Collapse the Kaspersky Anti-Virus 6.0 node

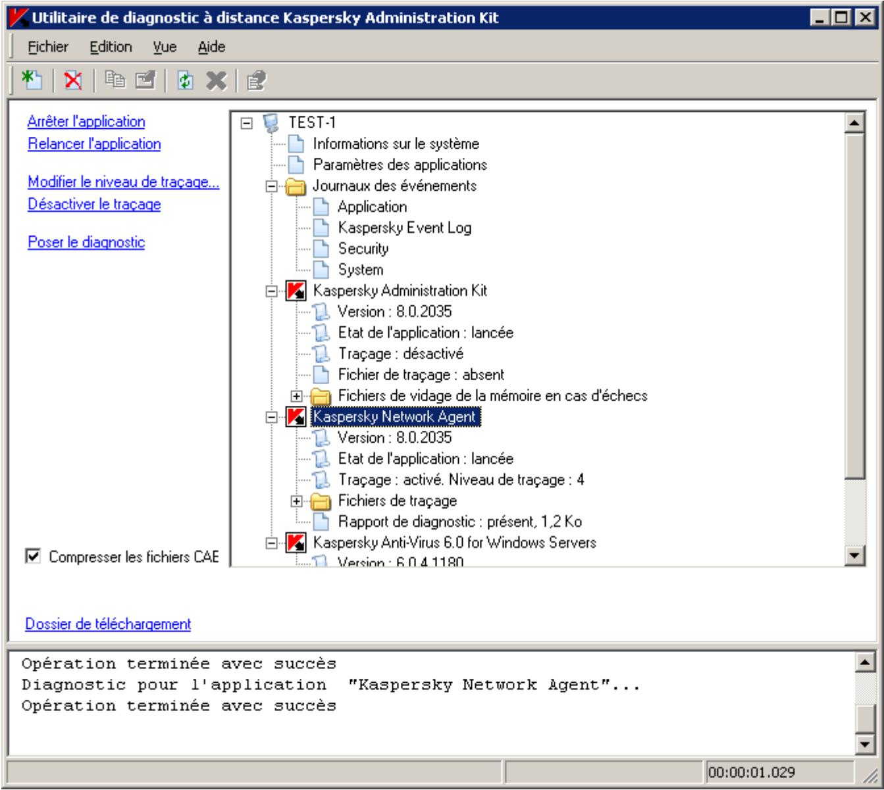pos(272,543)
